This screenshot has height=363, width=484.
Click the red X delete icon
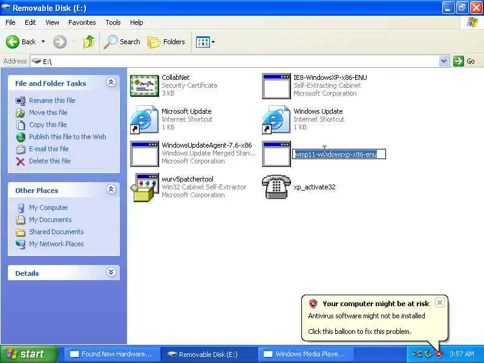[x=21, y=161]
